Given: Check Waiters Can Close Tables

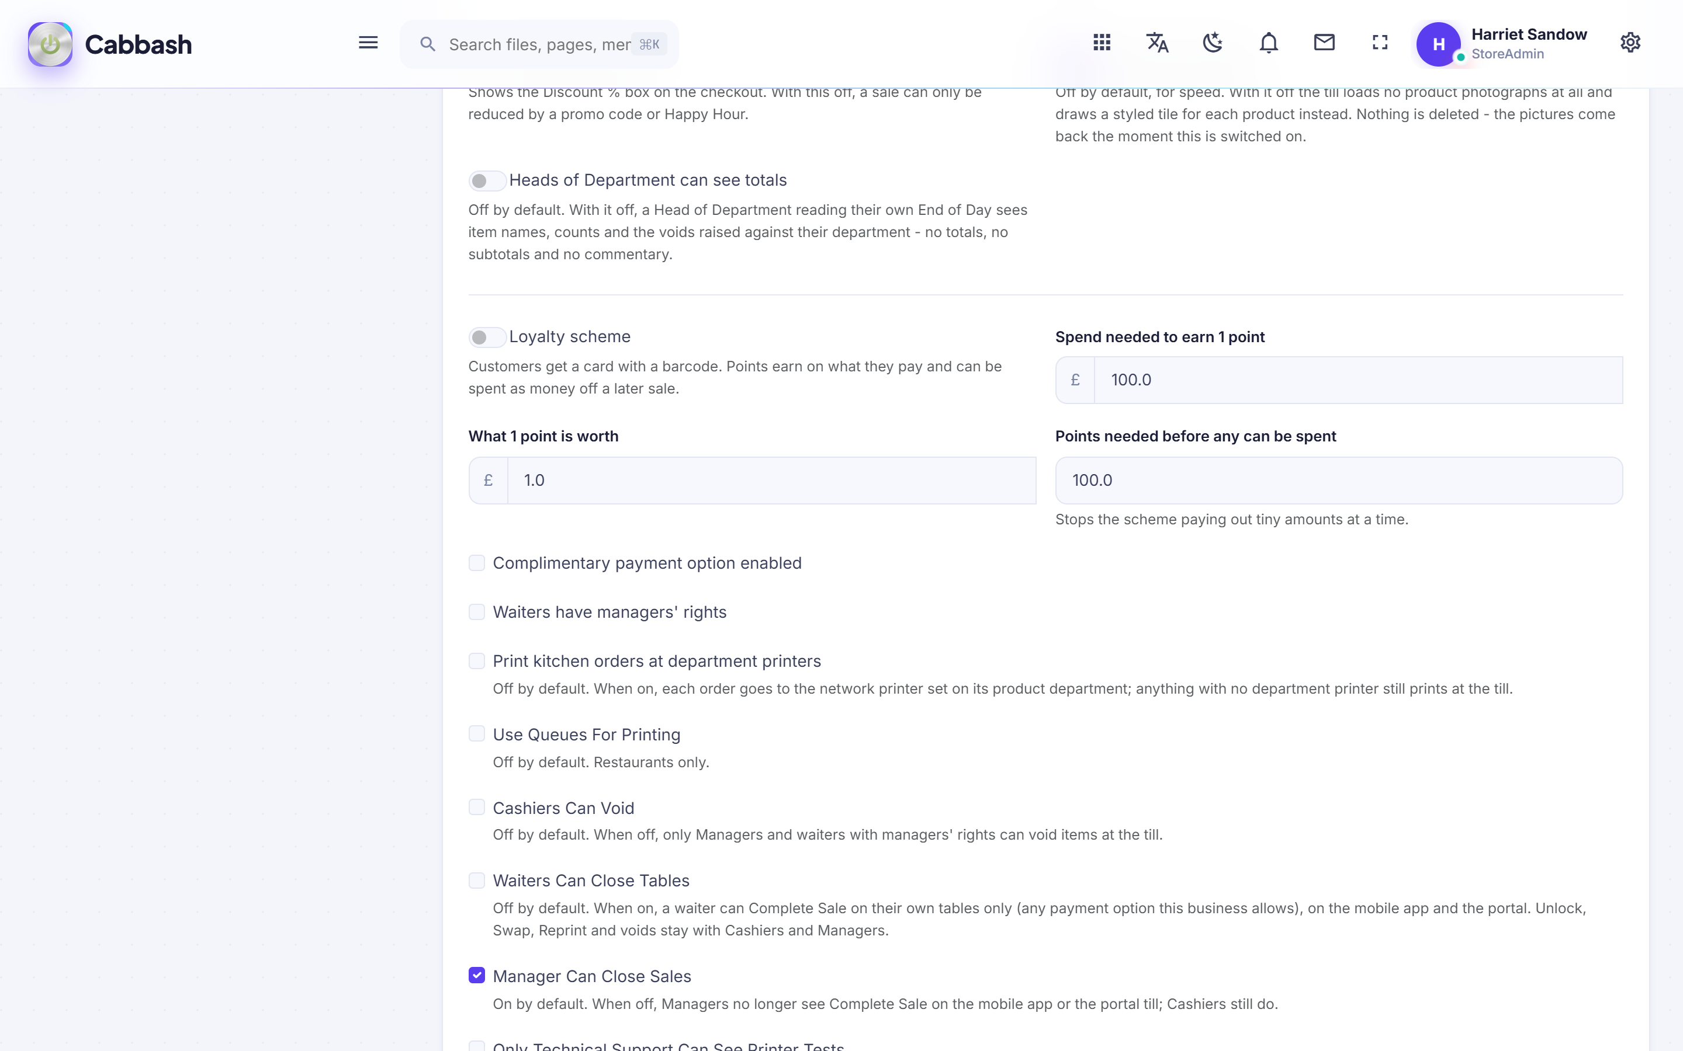Looking at the screenshot, I should pyautogui.click(x=476, y=881).
